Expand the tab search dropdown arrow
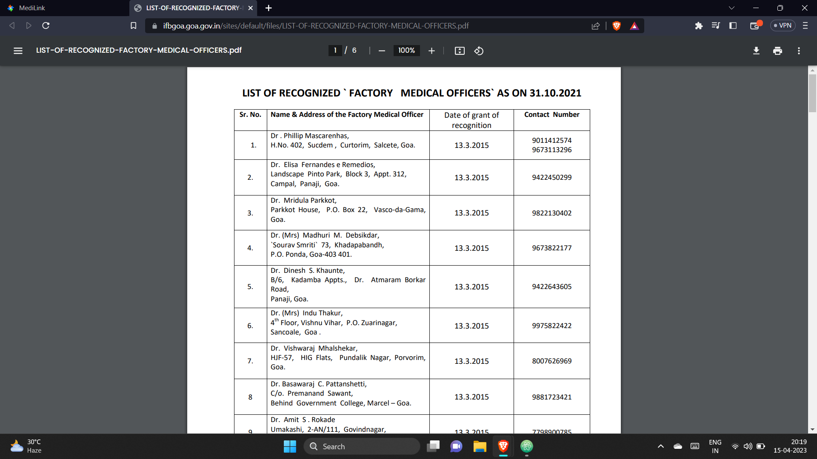Image resolution: width=817 pixels, height=459 pixels. click(731, 8)
